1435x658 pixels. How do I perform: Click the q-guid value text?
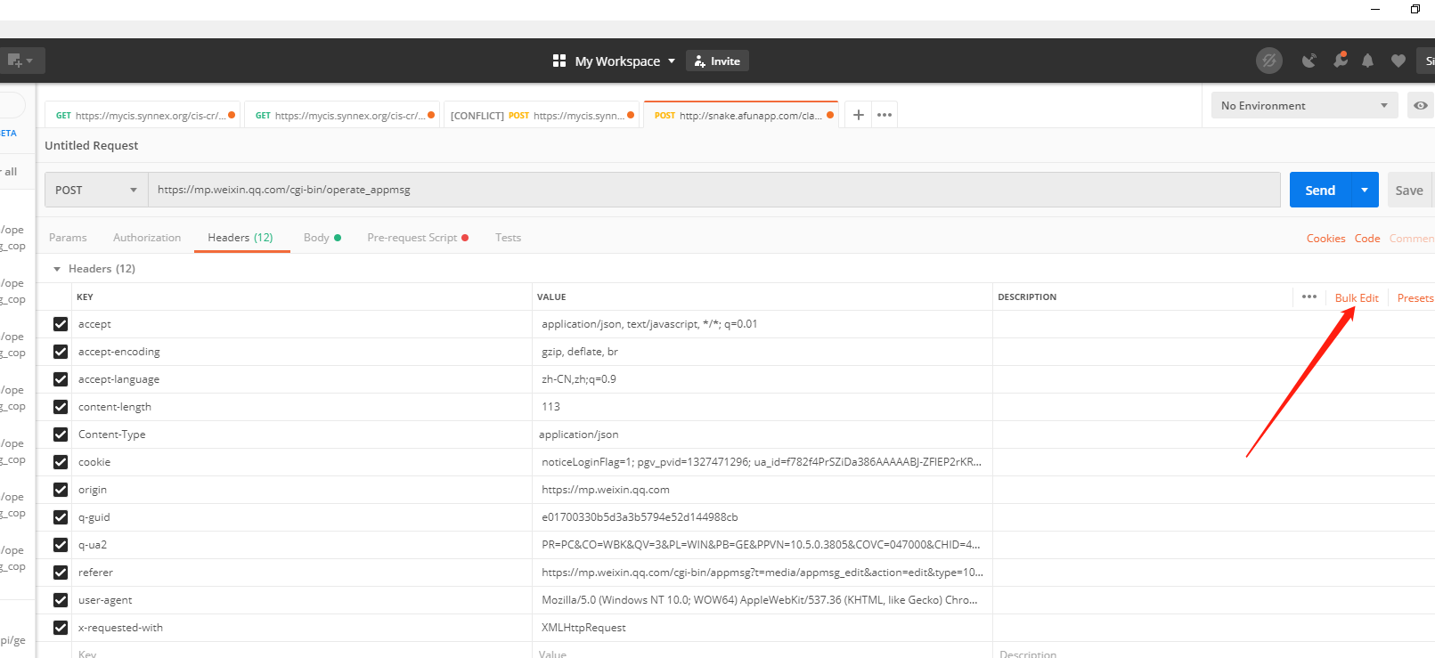[x=640, y=517]
